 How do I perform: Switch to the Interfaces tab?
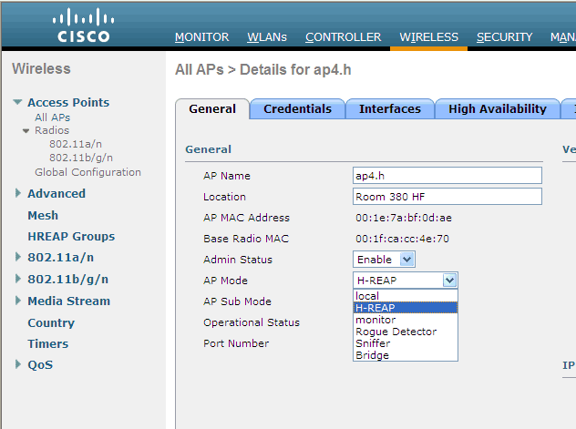click(x=390, y=109)
